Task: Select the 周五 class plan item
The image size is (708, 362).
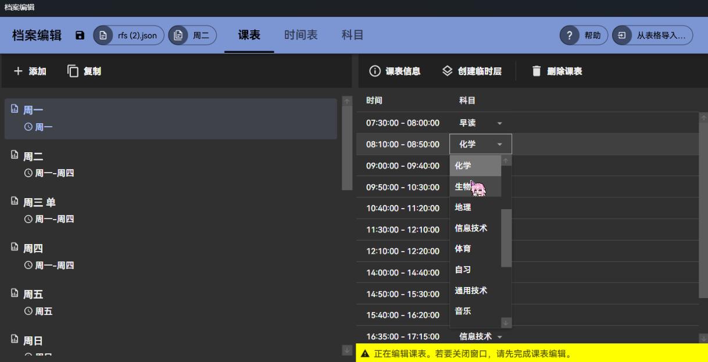Action: (171, 303)
